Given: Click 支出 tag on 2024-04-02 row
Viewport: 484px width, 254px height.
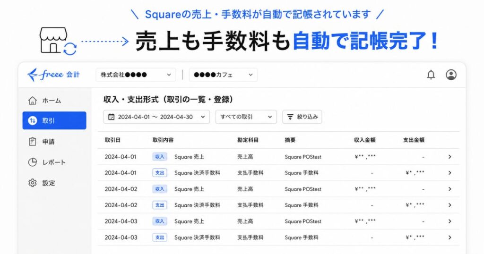Looking at the screenshot, I should click(x=160, y=205).
